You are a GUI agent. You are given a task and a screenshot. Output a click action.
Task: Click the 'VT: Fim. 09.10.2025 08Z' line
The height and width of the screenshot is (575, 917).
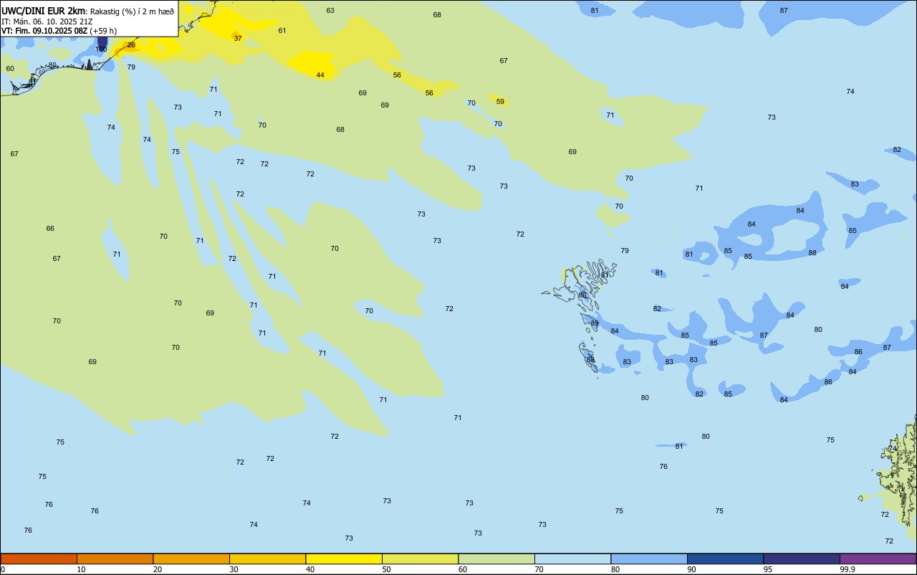pos(44,31)
